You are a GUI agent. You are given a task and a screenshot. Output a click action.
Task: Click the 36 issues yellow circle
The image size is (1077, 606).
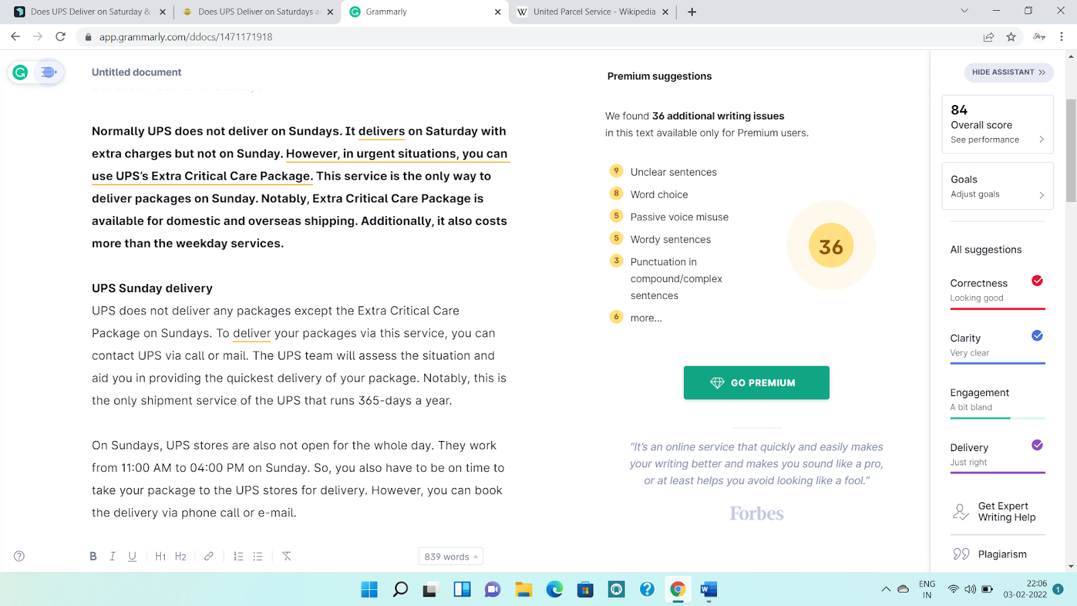pyautogui.click(x=831, y=246)
